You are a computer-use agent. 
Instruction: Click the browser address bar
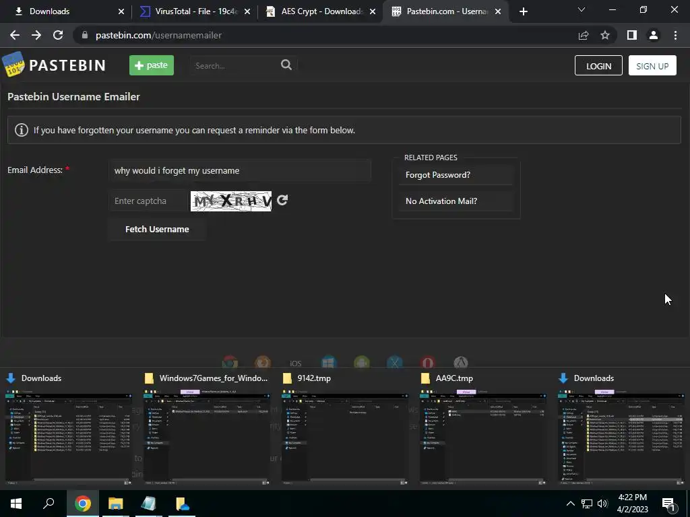[x=325, y=35]
